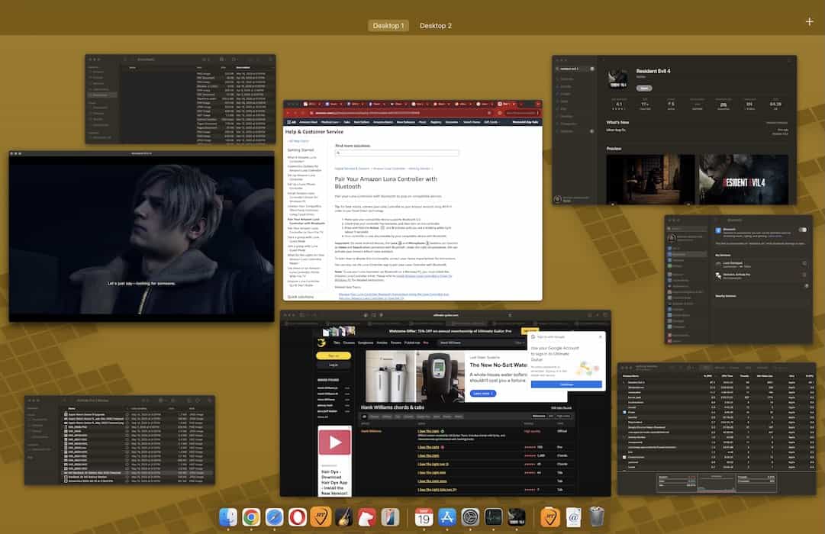Switch to Desktop 1 space
Viewport: 825px width, 534px height.
388,25
